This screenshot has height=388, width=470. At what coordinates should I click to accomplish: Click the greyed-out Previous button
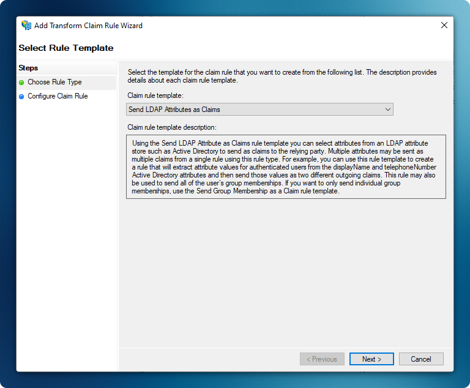(x=322, y=359)
